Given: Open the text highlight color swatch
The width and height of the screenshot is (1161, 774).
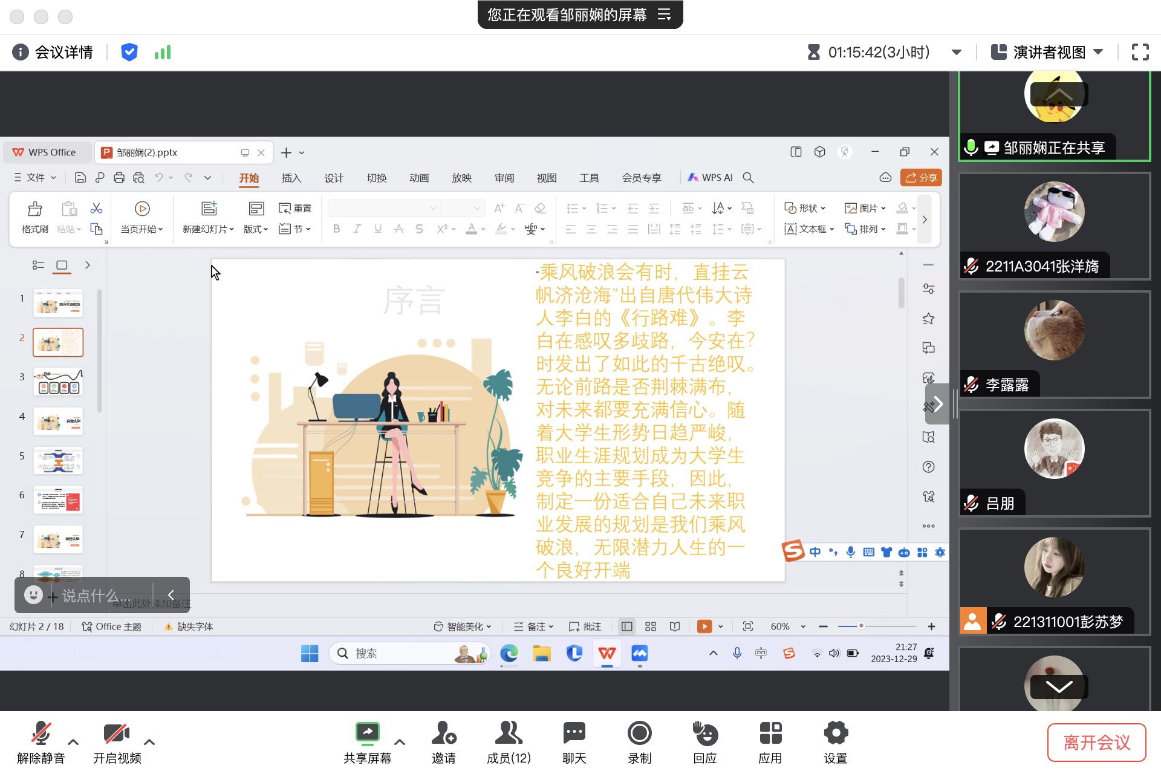Looking at the screenshot, I should 501,229.
